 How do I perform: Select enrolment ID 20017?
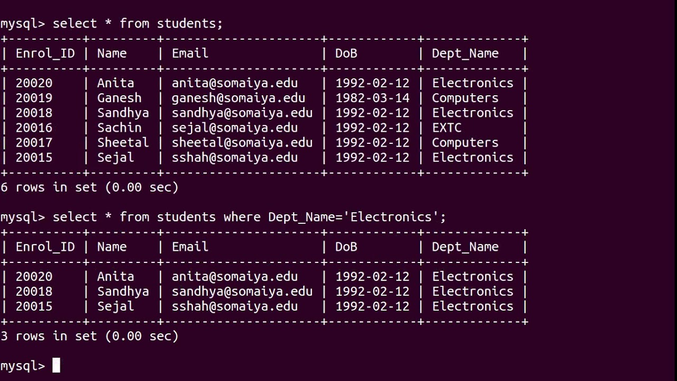coord(34,143)
